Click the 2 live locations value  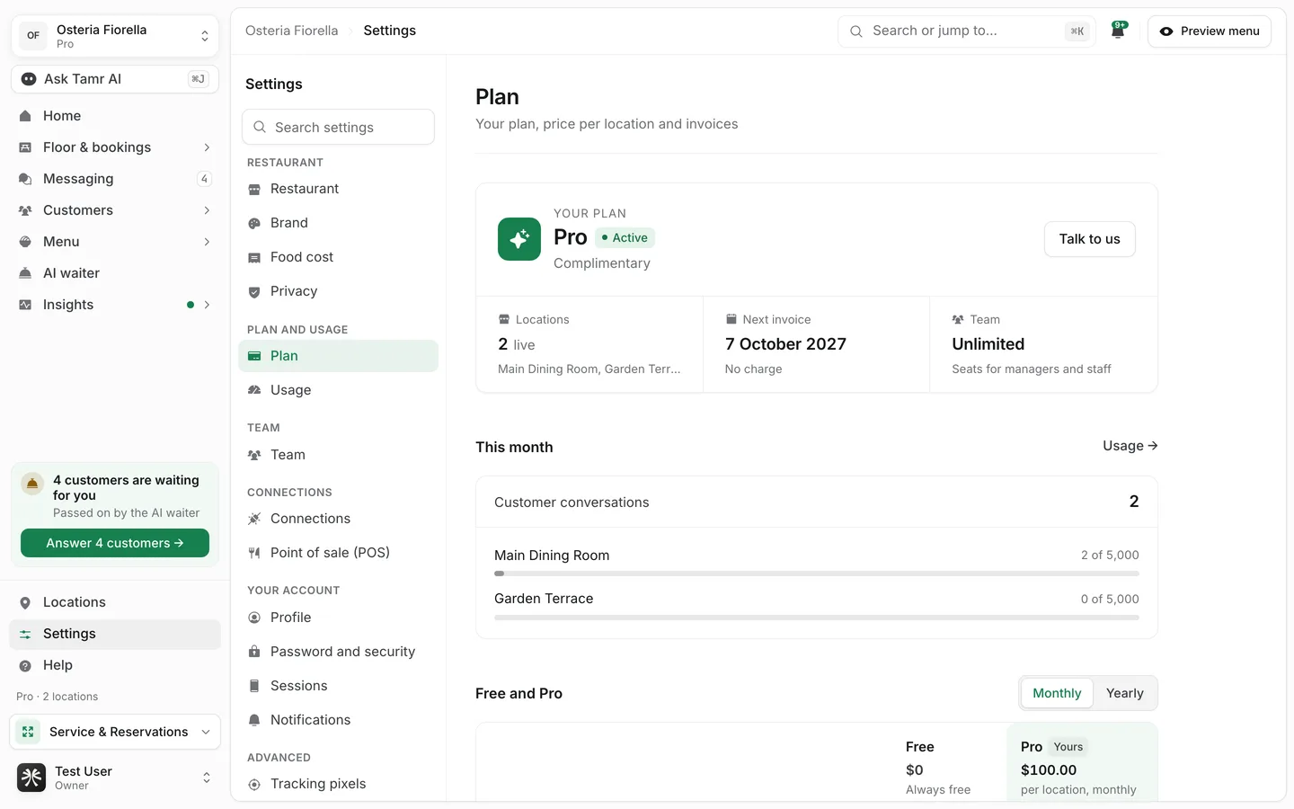517,344
